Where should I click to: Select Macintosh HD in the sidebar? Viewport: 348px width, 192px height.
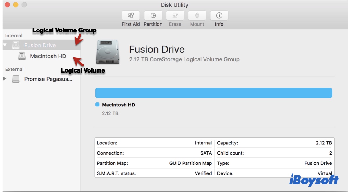coord(48,56)
